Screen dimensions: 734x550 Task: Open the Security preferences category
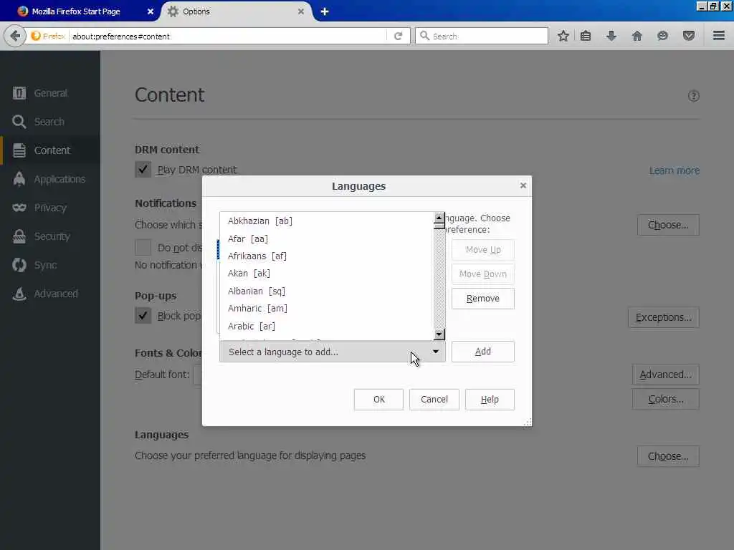tap(50, 236)
